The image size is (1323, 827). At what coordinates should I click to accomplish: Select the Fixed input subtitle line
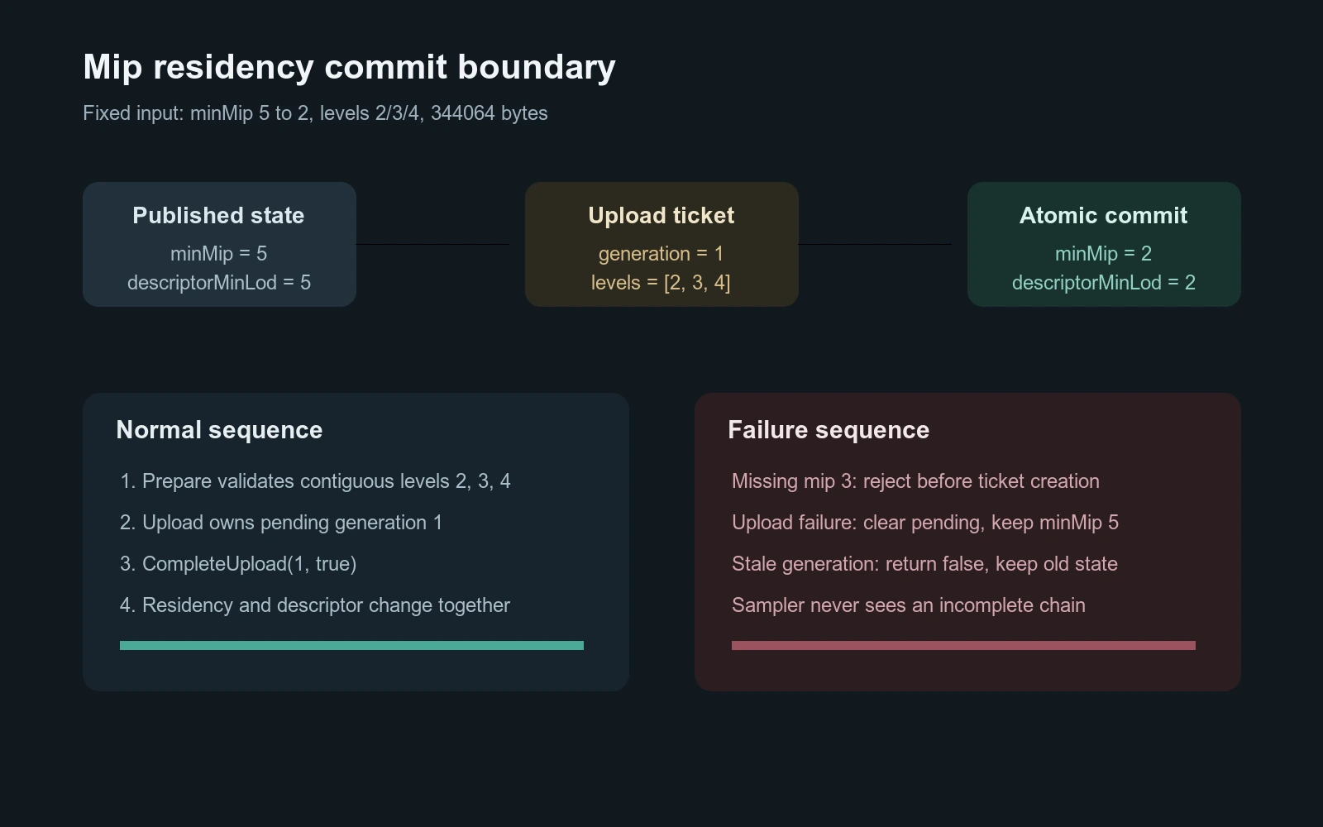pos(315,113)
